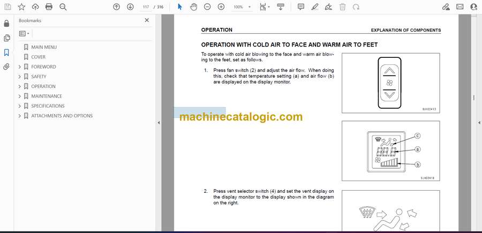Click the display monitor diagram image

(x=391, y=151)
